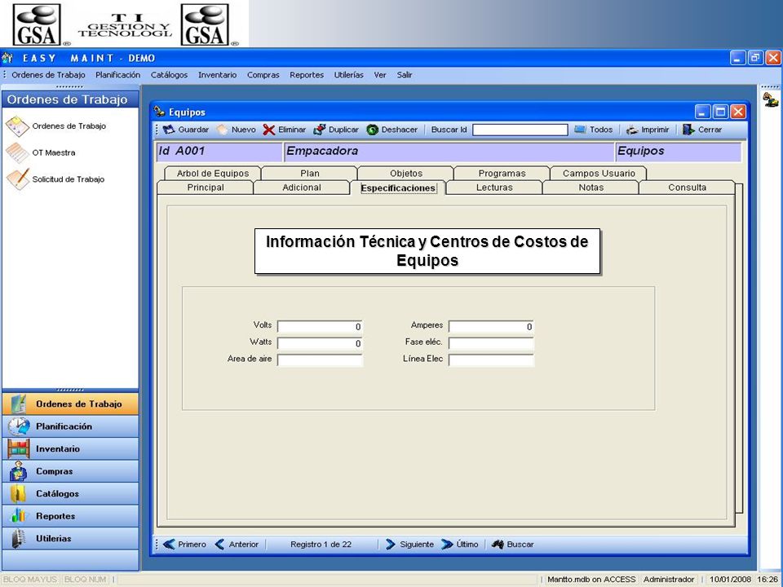Click the Duplicar icon in toolbar
Image resolution: width=783 pixels, height=587 pixels.
(x=319, y=130)
